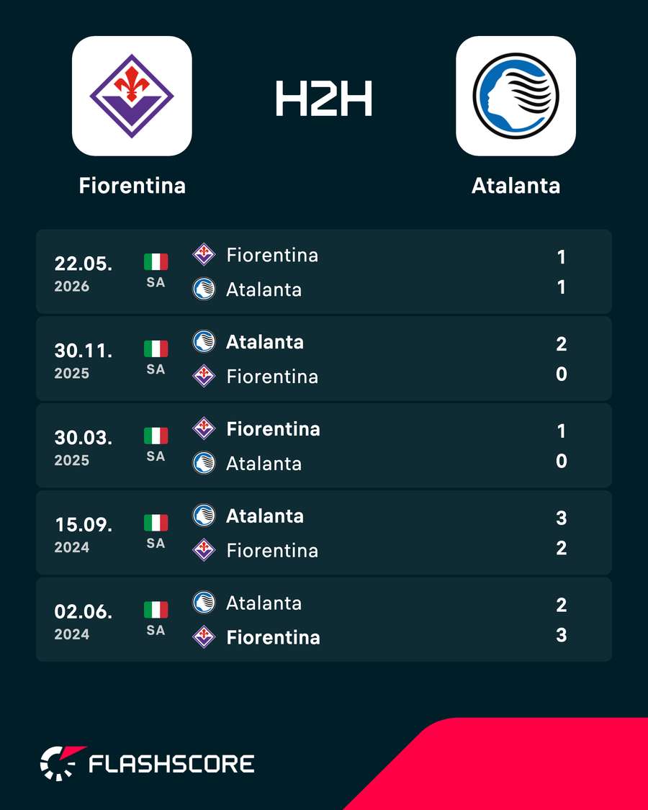
Task: Open the Fiorentina team name under its crest
Action: pyautogui.click(x=132, y=186)
